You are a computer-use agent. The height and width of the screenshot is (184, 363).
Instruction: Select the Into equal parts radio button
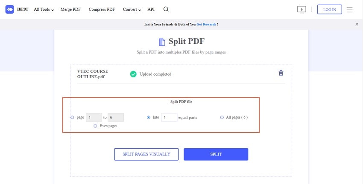[x=148, y=117]
